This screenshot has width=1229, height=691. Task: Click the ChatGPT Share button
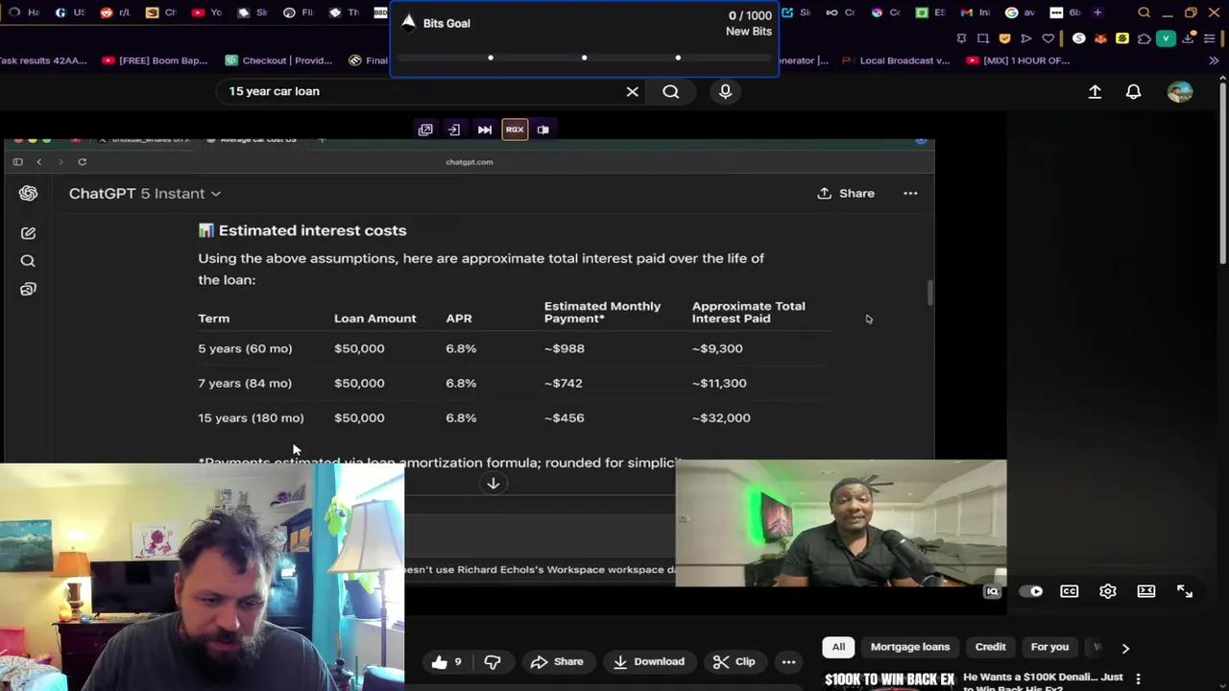tap(846, 193)
